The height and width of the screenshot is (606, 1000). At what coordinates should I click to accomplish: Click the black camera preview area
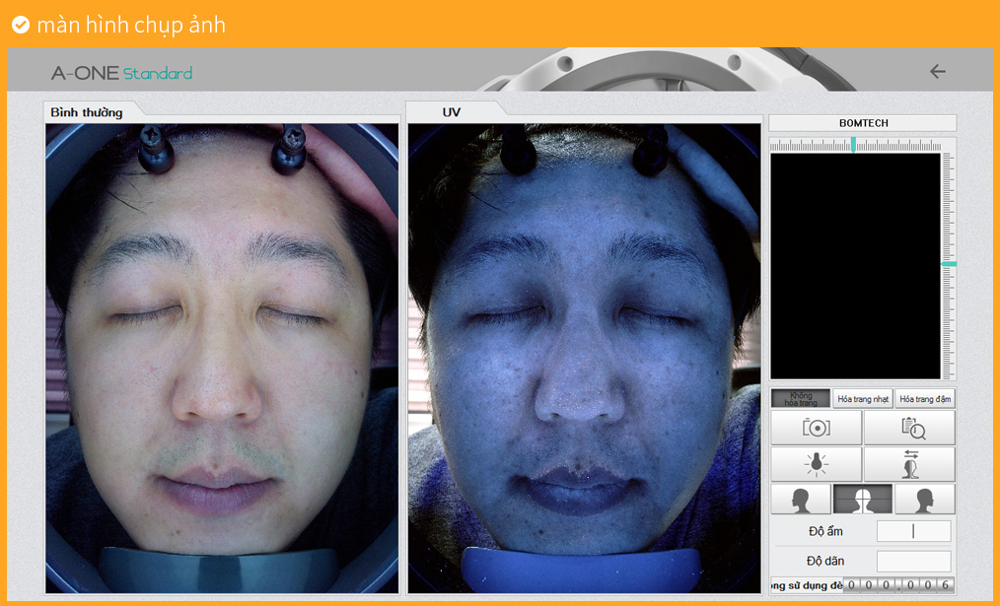(x=855, y=266)
